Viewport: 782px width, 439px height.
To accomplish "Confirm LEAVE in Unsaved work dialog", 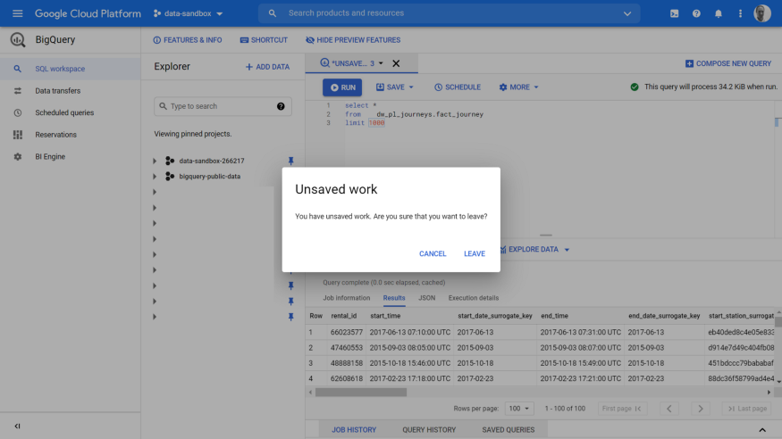I will tap(475, 253).
